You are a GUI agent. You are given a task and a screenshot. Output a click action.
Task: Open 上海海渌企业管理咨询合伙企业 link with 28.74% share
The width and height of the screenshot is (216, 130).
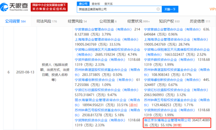pyautogui.click(x=176, y=39)
